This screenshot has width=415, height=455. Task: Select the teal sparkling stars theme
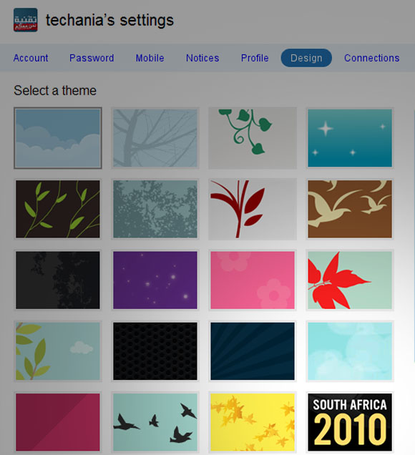pos(350,138)
